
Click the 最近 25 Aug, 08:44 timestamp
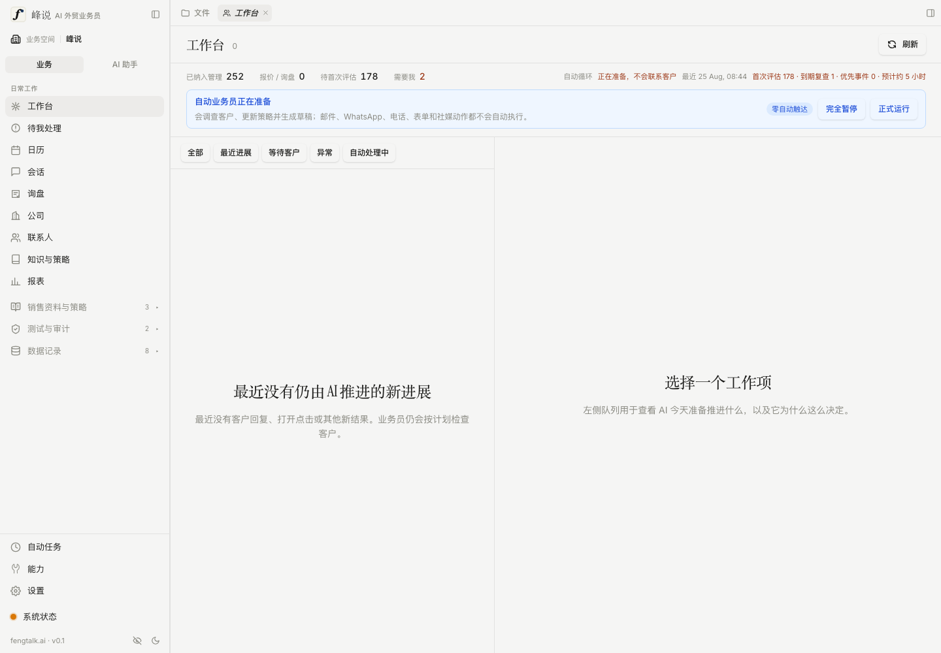tap(714, 77)
